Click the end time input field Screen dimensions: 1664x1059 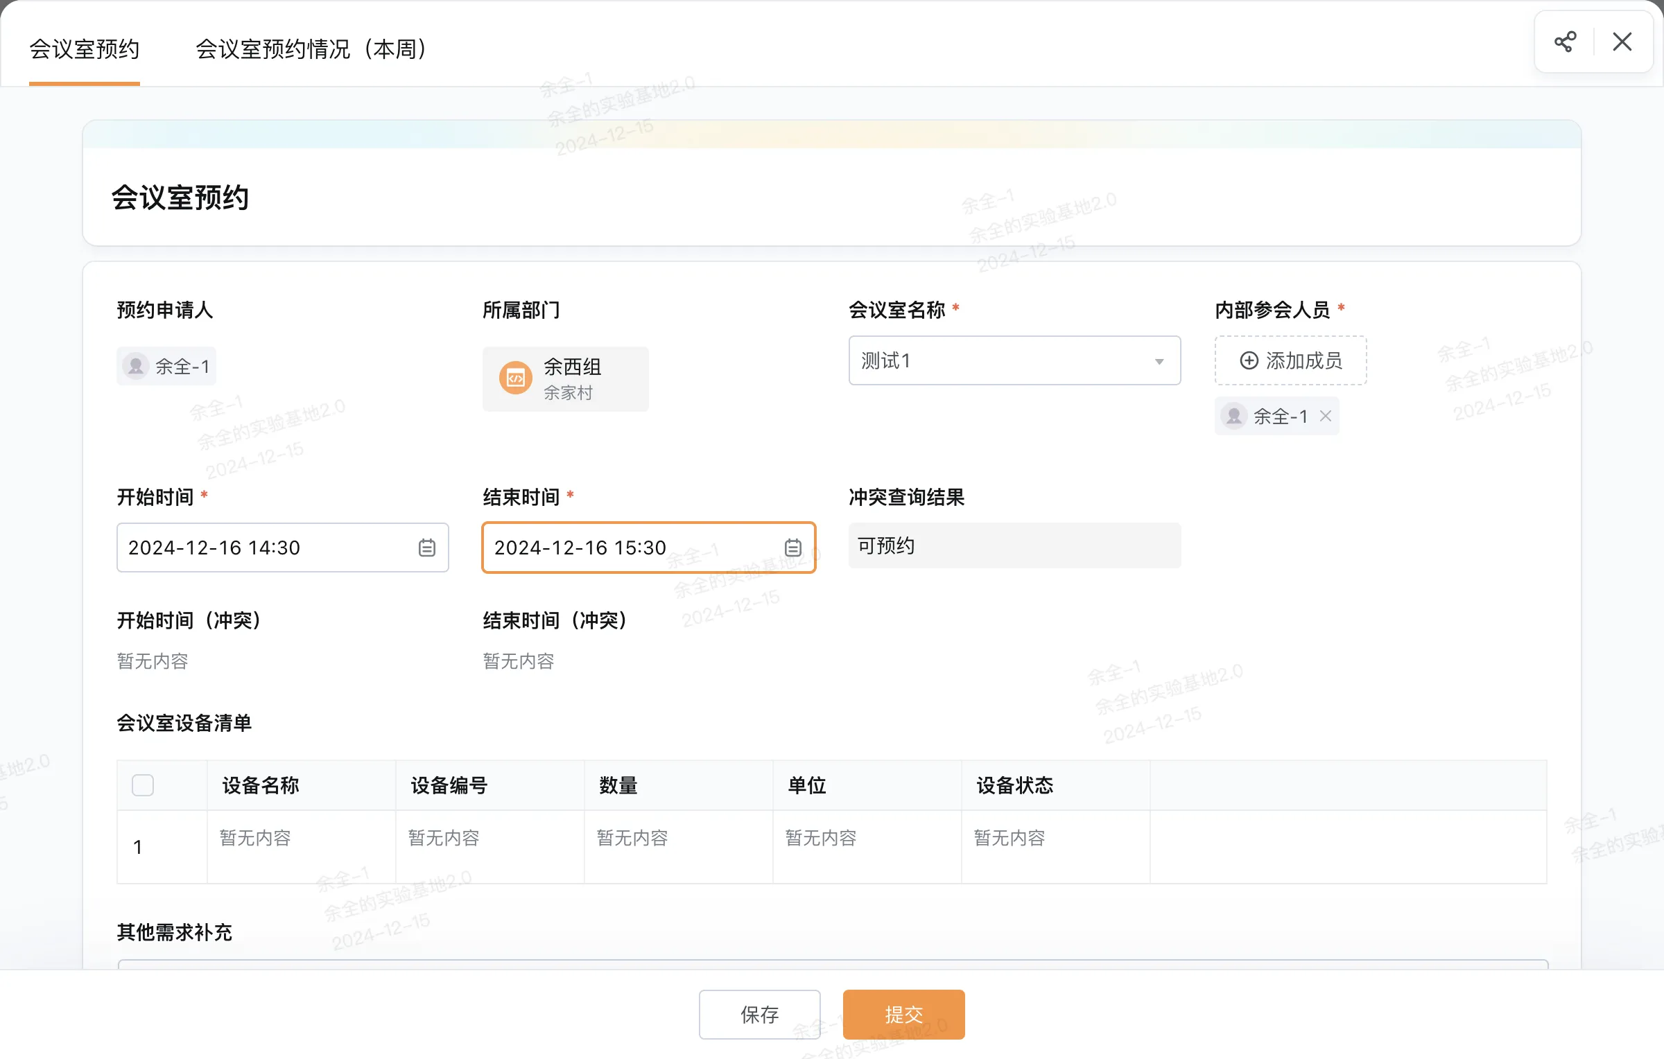[624, 548]
